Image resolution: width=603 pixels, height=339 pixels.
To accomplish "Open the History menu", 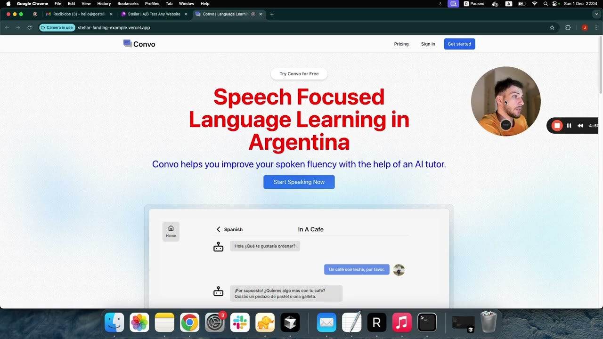I will tap(104, 4).
